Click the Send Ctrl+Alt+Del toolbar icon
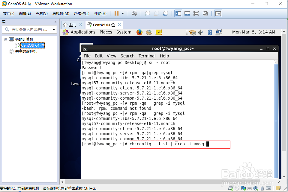288x192 pixels. 134,13
